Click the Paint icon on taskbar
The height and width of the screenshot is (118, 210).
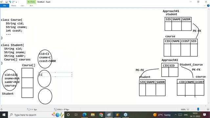[x=109, y=115]
